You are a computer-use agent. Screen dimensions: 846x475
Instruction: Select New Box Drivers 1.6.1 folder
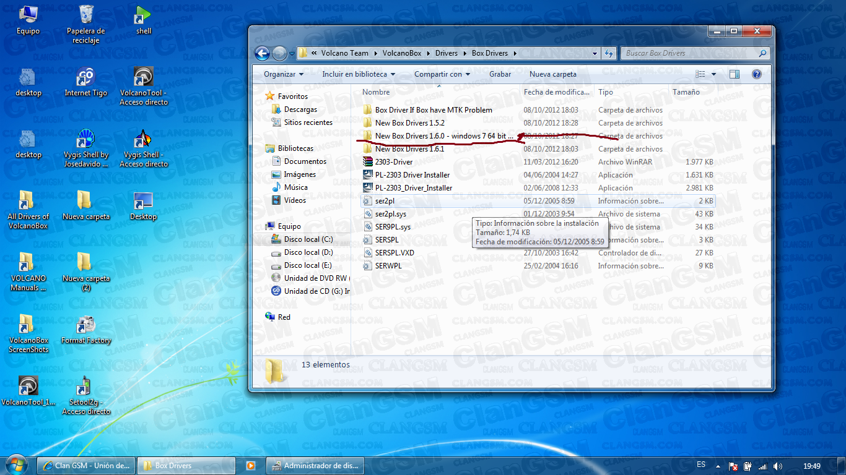[x=409, y=149]
